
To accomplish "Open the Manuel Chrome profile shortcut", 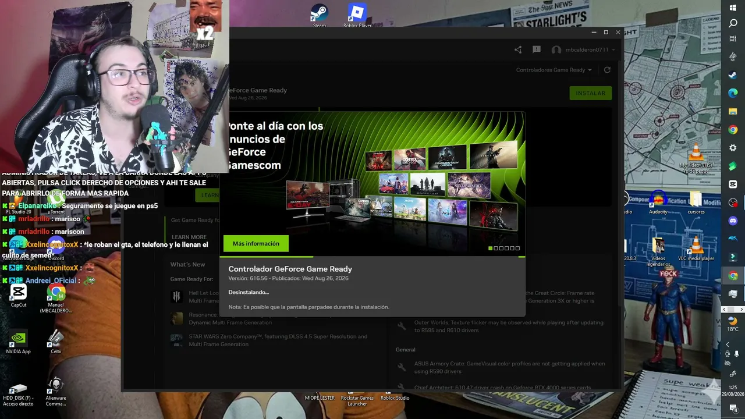I will coord(56,299).
